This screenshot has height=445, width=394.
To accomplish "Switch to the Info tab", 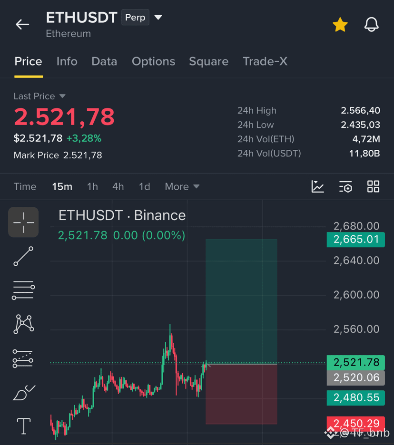I will click(67, 61).
